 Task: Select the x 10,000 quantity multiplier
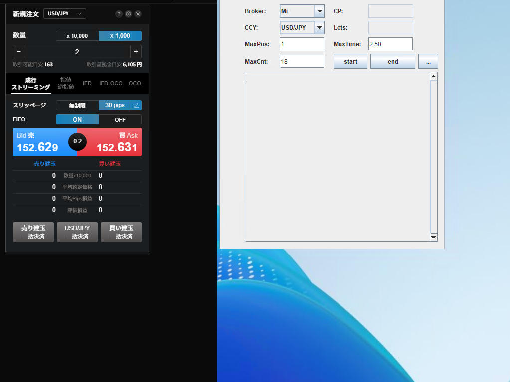coord(77,36)
